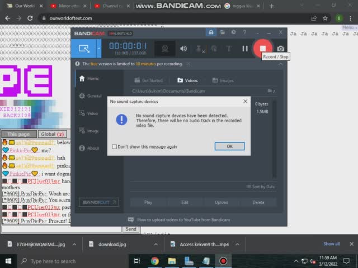This screenshot has width=358, height=268.
Task: Collapse the Bandicam panel with up chevron
Action: [x=280, y=64]
